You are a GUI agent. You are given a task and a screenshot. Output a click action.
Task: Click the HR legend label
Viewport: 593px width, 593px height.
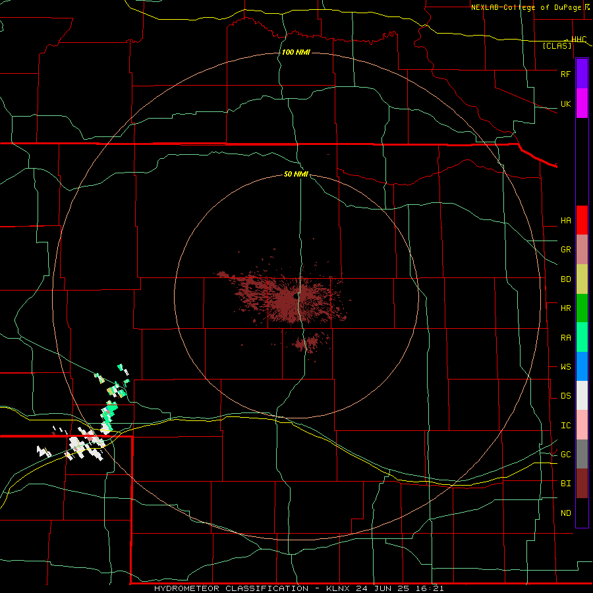tap(565, 308)
